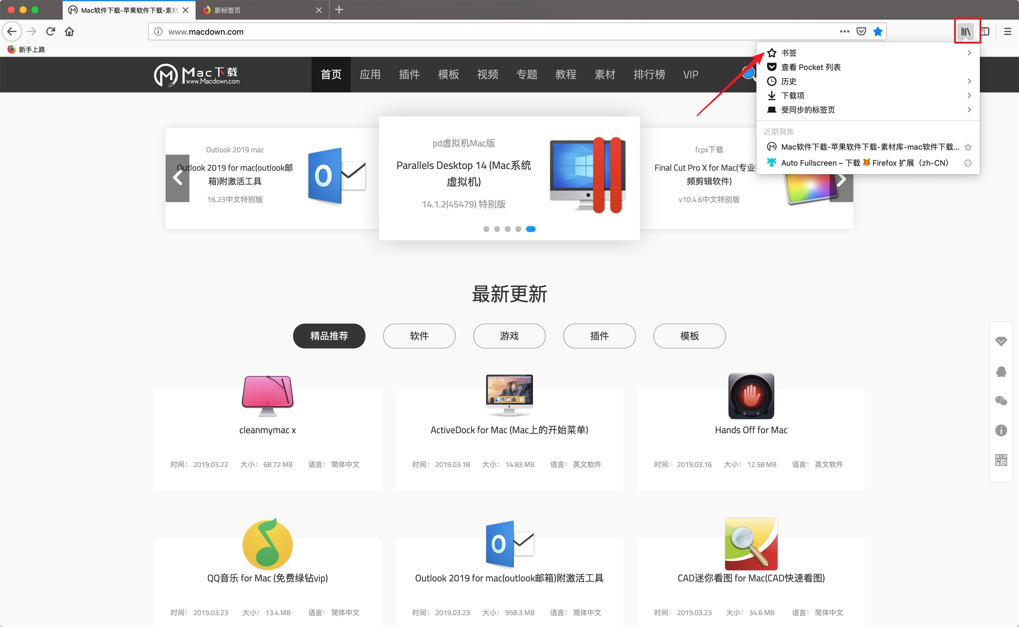Viewport: 1019px width, 627px height.
Task: Reload the current page
Action: 51,31
